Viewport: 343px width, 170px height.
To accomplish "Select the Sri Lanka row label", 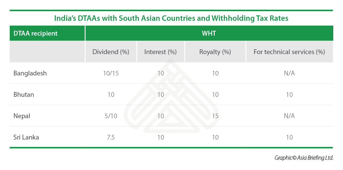I will click(x=26, y=137).
